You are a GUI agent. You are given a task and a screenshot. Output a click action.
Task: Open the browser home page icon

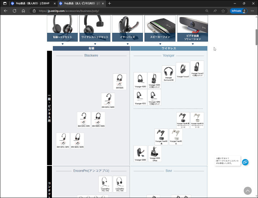tap(23, 11)
